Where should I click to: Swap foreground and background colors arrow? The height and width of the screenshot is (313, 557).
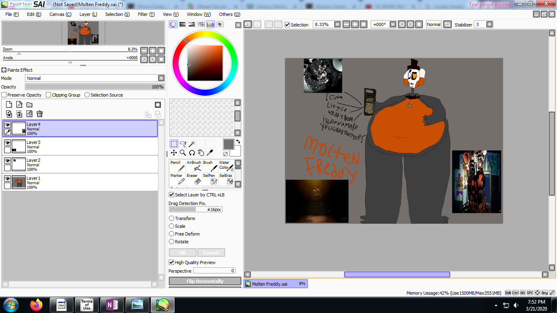[238, 142]
